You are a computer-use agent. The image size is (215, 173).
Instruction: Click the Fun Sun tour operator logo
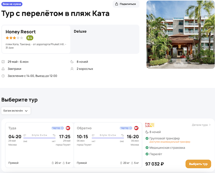click(149, 125)
